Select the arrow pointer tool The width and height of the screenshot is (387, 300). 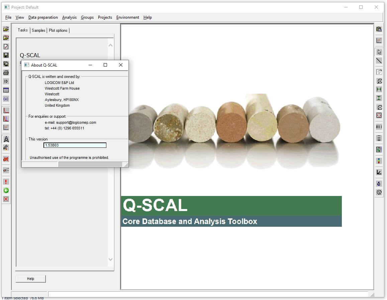click(379, 52)
